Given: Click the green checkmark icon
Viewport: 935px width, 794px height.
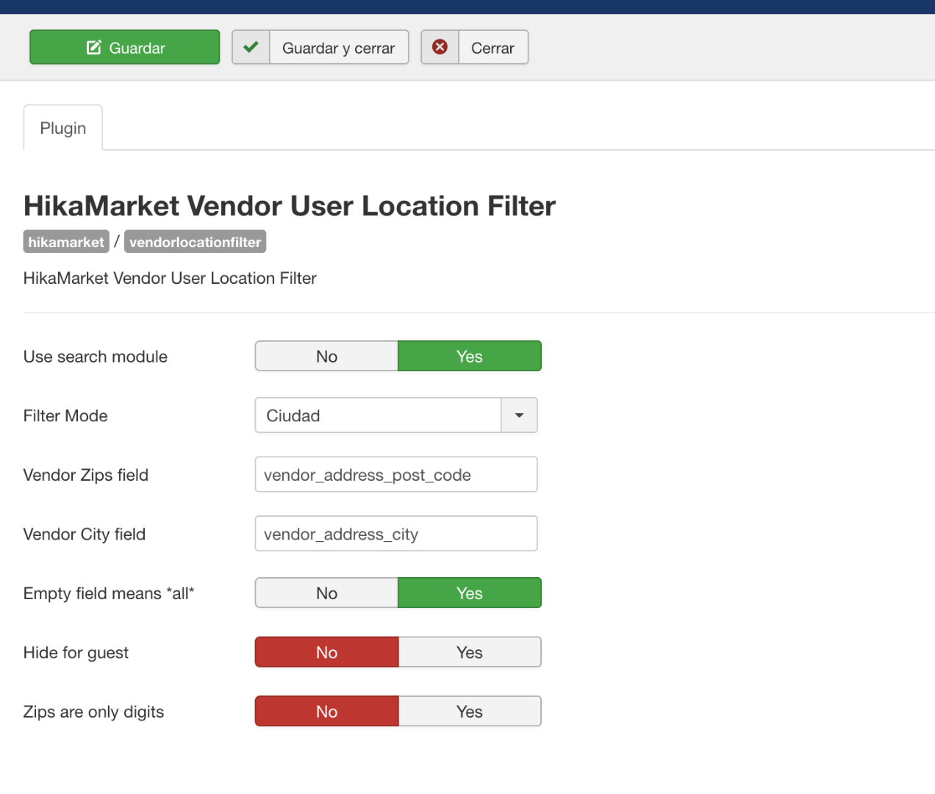Looking at the screenshot, I should 251,47.
